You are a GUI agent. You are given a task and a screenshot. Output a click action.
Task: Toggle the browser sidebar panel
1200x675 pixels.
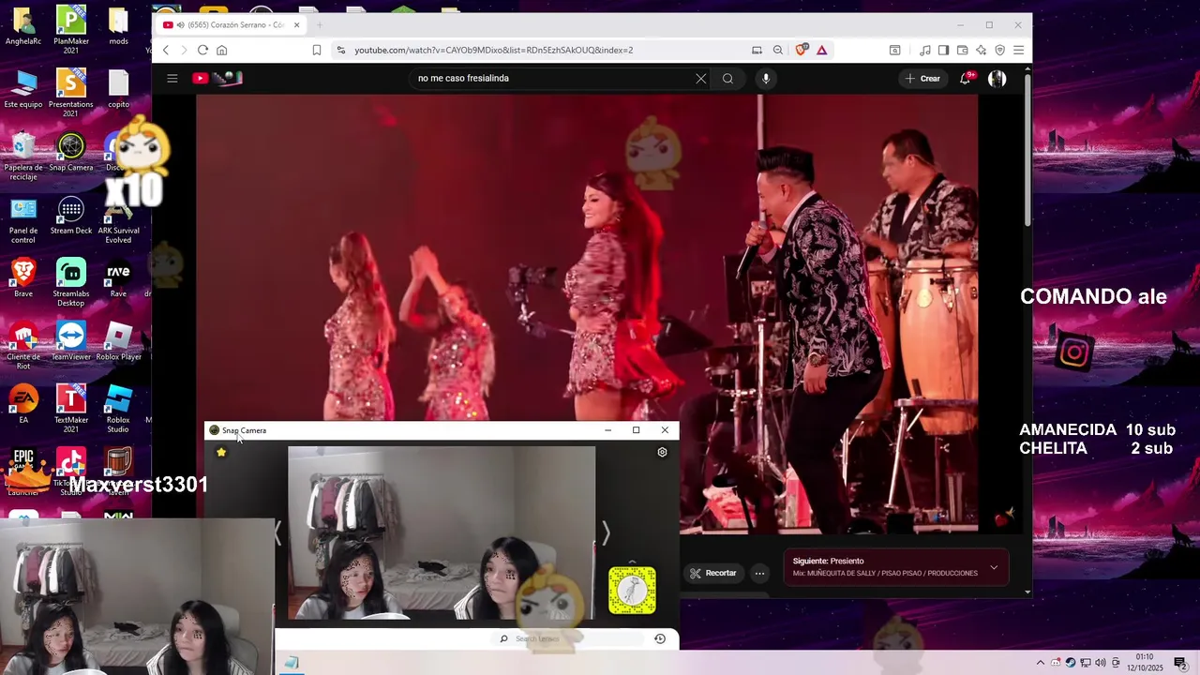coord(943,51)
